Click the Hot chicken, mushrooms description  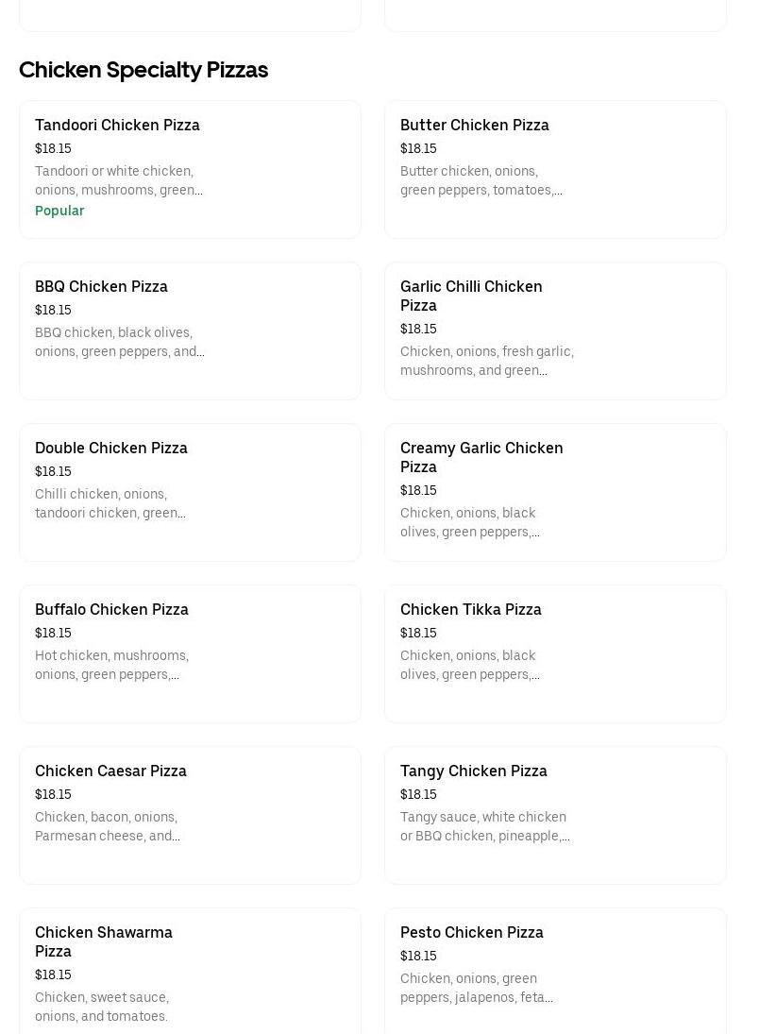(x=111, y=665)
